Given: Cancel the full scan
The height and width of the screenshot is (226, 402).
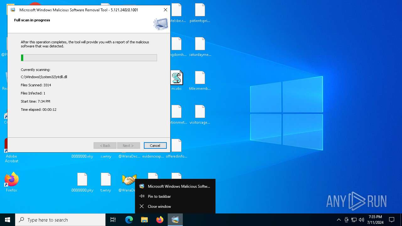Looking at the screenshot, I should (155, 146).
